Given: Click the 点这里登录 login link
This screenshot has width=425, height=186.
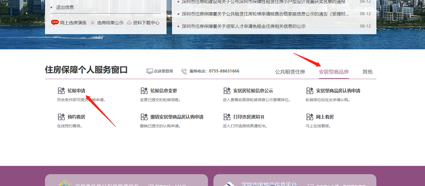Looking at the screenshot, I should (163, 71).
